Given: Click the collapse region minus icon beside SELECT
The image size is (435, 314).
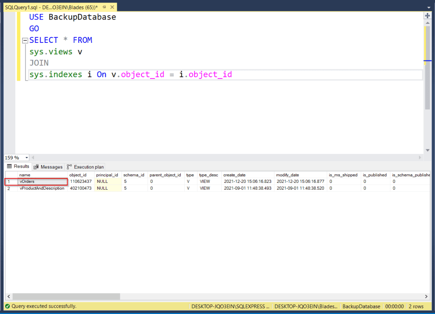Looking at the screenshot, I should [x=25, y=40].
